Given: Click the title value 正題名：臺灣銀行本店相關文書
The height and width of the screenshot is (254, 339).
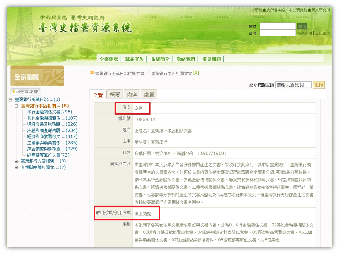Looking at the screenshot, I should (163, 131).
